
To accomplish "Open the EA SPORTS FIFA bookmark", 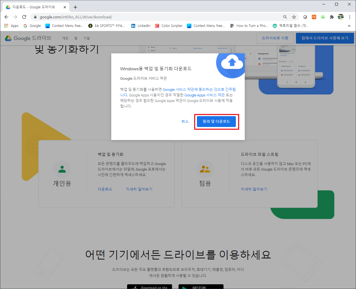I will click(x=106, y=26).
